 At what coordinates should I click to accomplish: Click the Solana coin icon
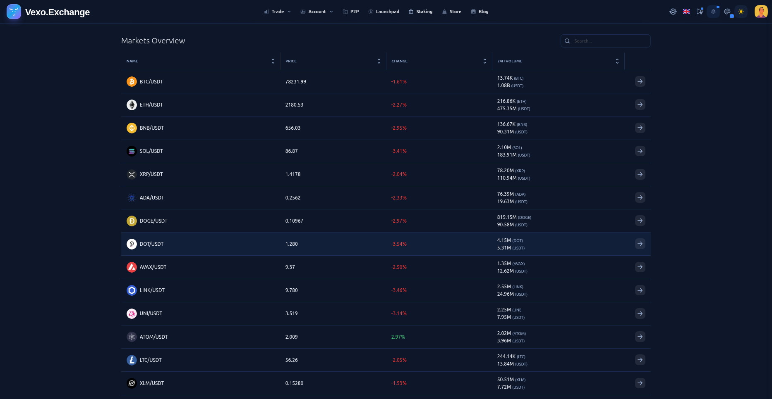132,151
